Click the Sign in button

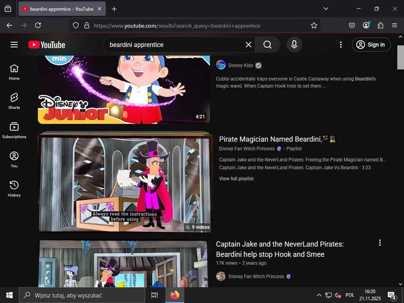(371, 45)
